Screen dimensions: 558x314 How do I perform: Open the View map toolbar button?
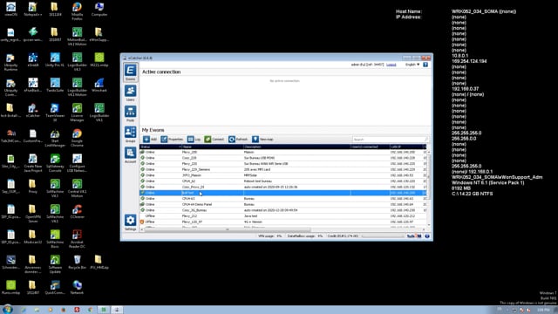(262, 140)
